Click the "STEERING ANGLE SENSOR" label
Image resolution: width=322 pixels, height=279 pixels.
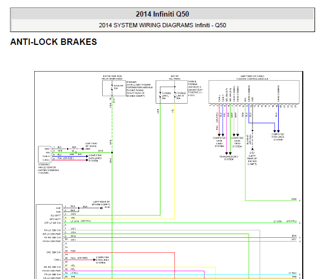coord(47,166)
